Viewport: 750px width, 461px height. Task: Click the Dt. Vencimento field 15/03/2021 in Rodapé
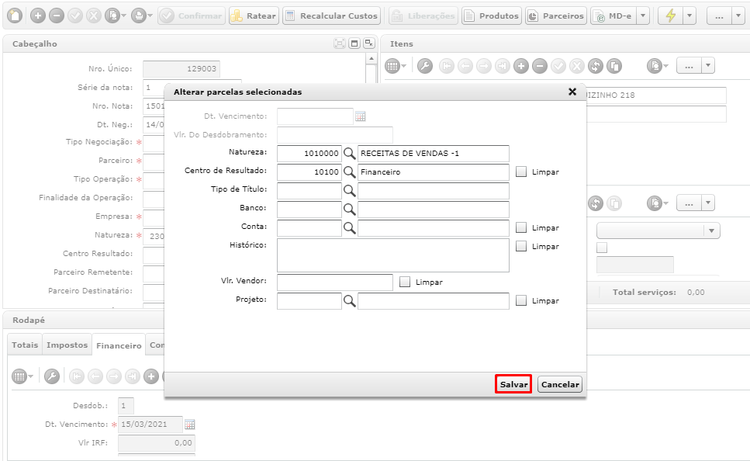[x=150, y=425]
